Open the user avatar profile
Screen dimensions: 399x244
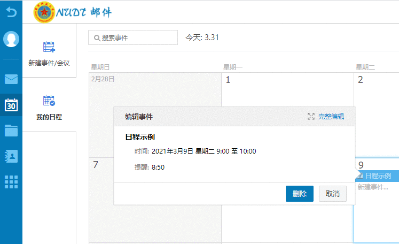[11, 39]
